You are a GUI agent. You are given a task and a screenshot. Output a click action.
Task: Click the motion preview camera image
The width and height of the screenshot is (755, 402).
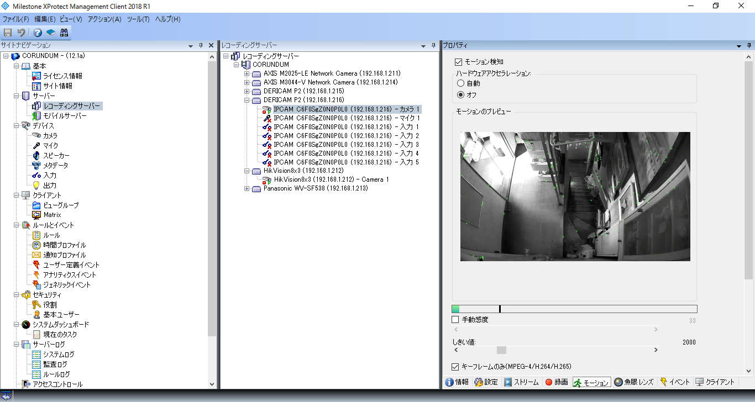pos(575,196)
